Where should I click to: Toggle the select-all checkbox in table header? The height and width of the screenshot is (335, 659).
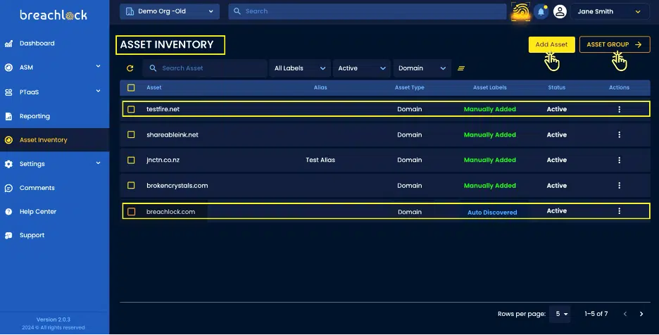click(131, 87)
